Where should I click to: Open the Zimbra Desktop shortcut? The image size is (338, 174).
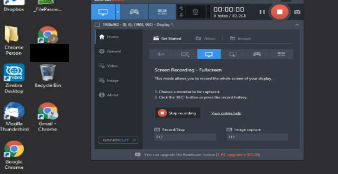13,78
